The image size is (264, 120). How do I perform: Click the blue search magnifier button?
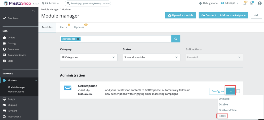click(x=176, y=39)
